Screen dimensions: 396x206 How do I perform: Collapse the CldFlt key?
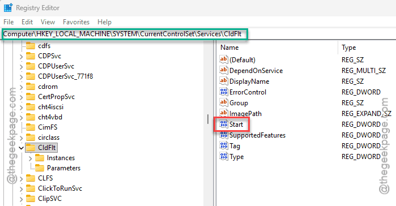(22, 148)
